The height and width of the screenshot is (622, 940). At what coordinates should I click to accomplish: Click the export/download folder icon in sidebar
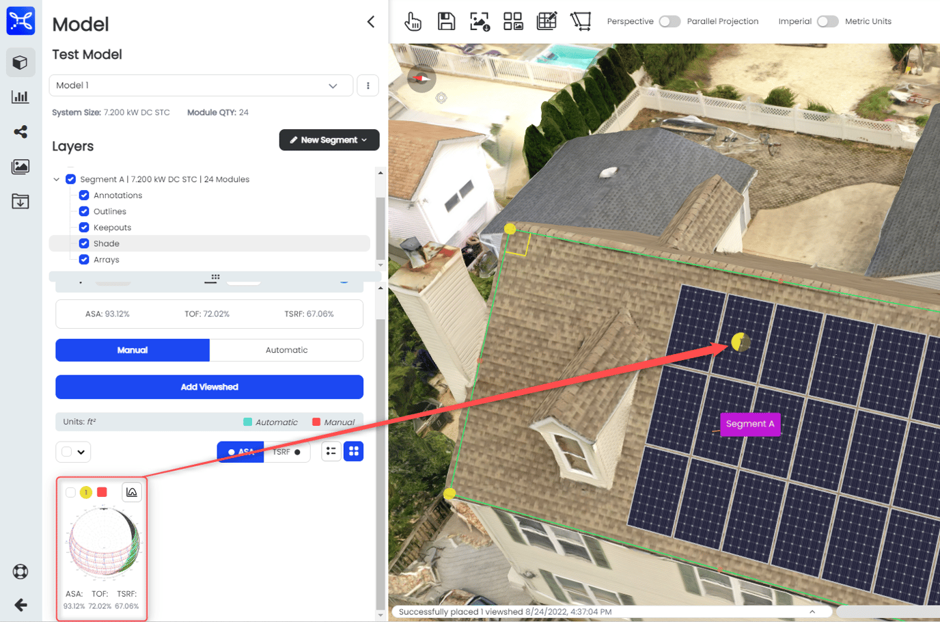coord(20,201)
